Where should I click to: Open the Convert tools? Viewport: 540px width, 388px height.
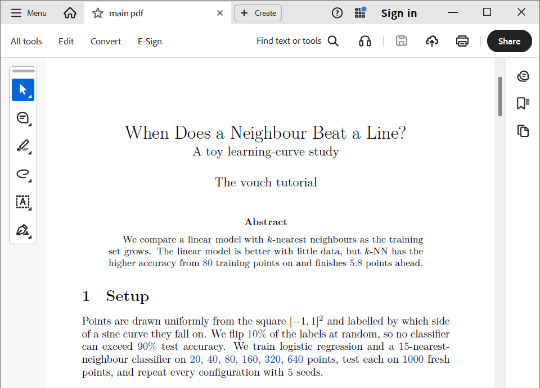tap(106, 41)
